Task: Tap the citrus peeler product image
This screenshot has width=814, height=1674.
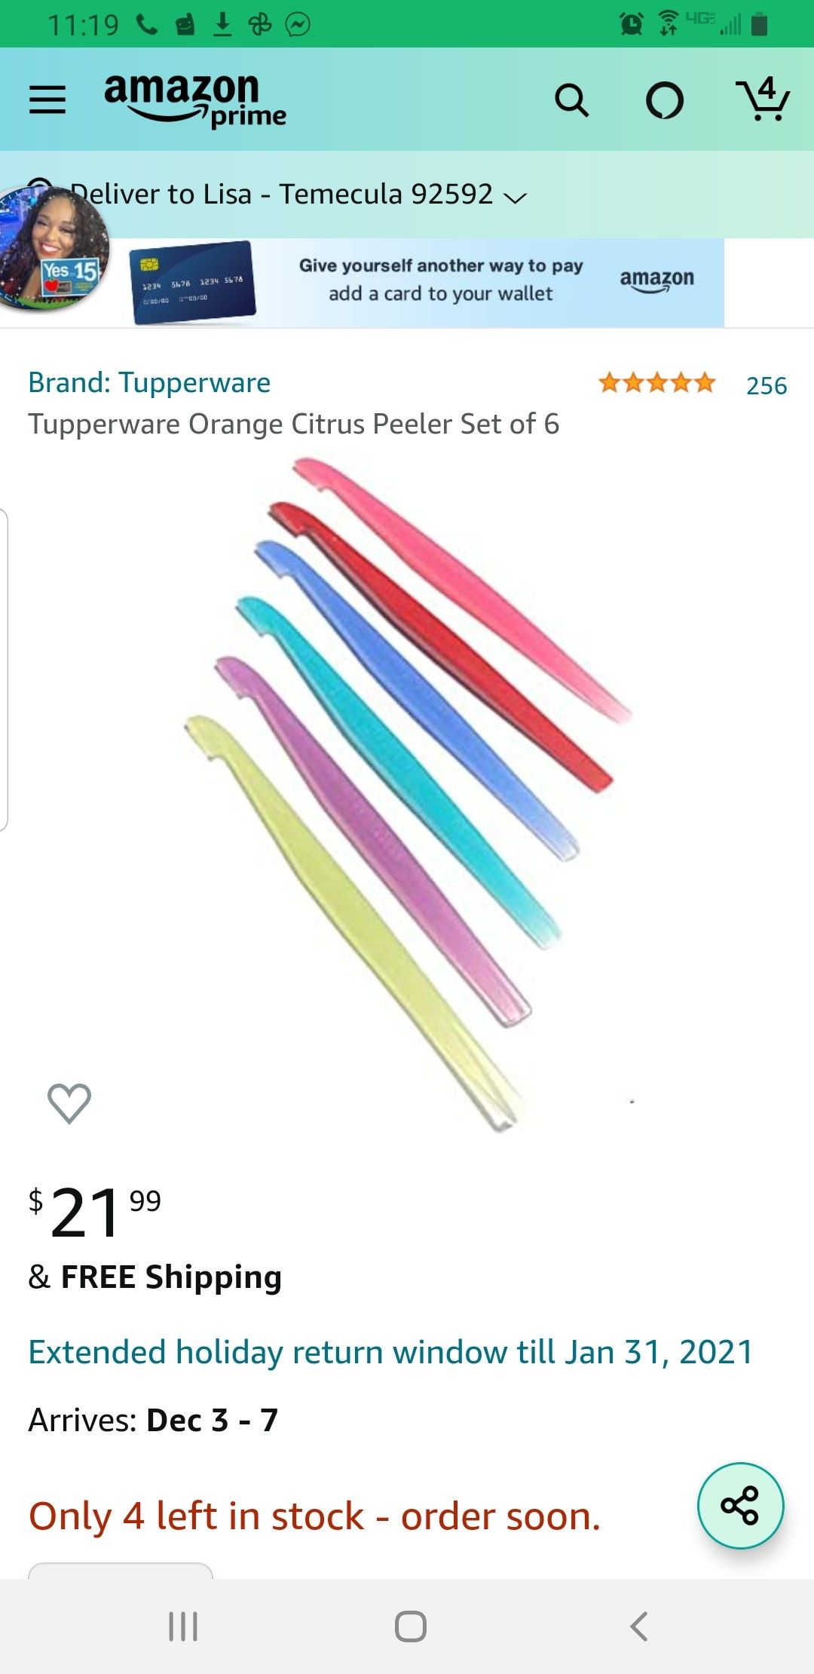Action: pos(408,794)
